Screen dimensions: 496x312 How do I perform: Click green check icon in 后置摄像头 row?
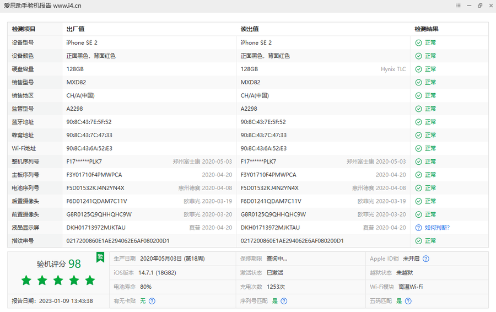418,201
